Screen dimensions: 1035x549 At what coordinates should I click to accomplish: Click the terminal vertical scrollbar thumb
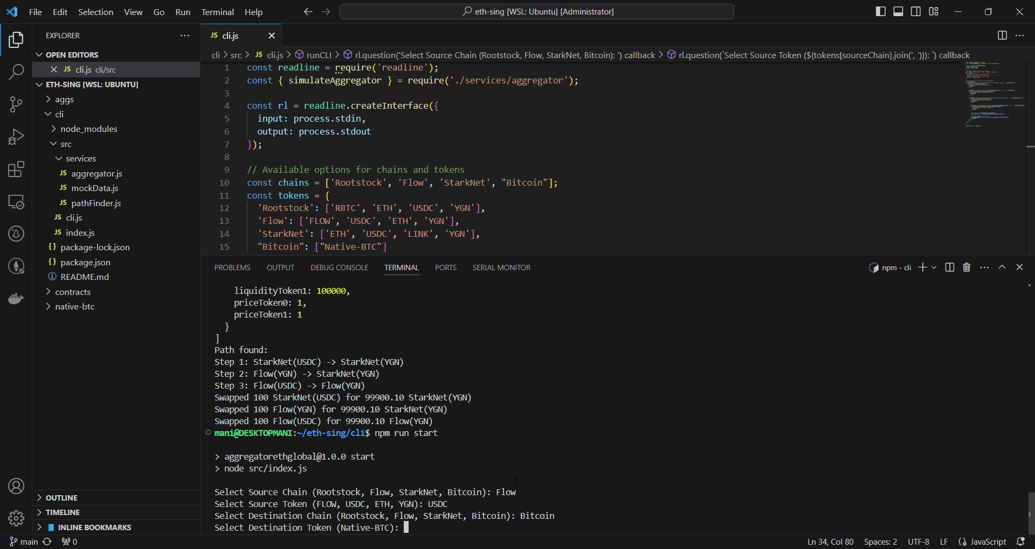(x=1031, y=513)
